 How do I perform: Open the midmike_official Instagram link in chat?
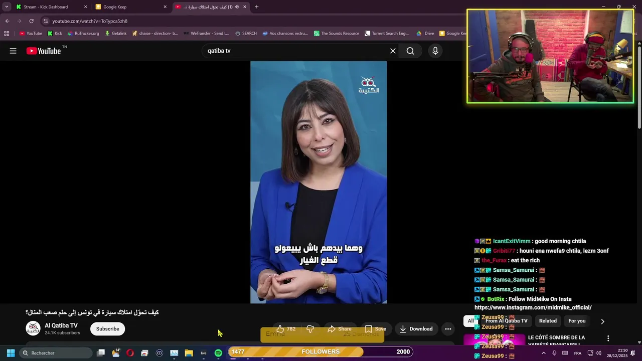(x=533, y=307)
